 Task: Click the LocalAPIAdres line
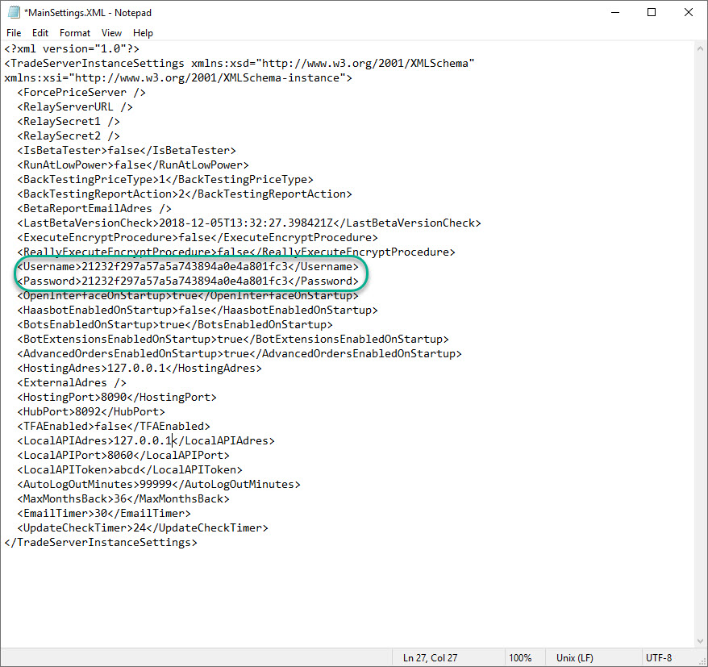146,440
